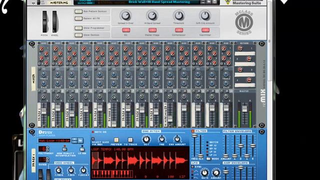Toggle the red EQ button
320x180 pixels.
coord(126,30)
